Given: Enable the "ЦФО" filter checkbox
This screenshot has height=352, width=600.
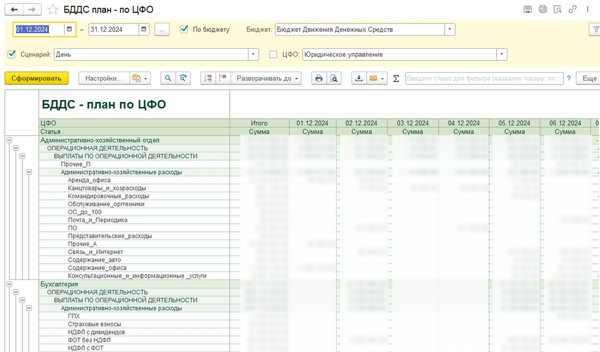Looking at the screenshot, I should pos(273,54).
